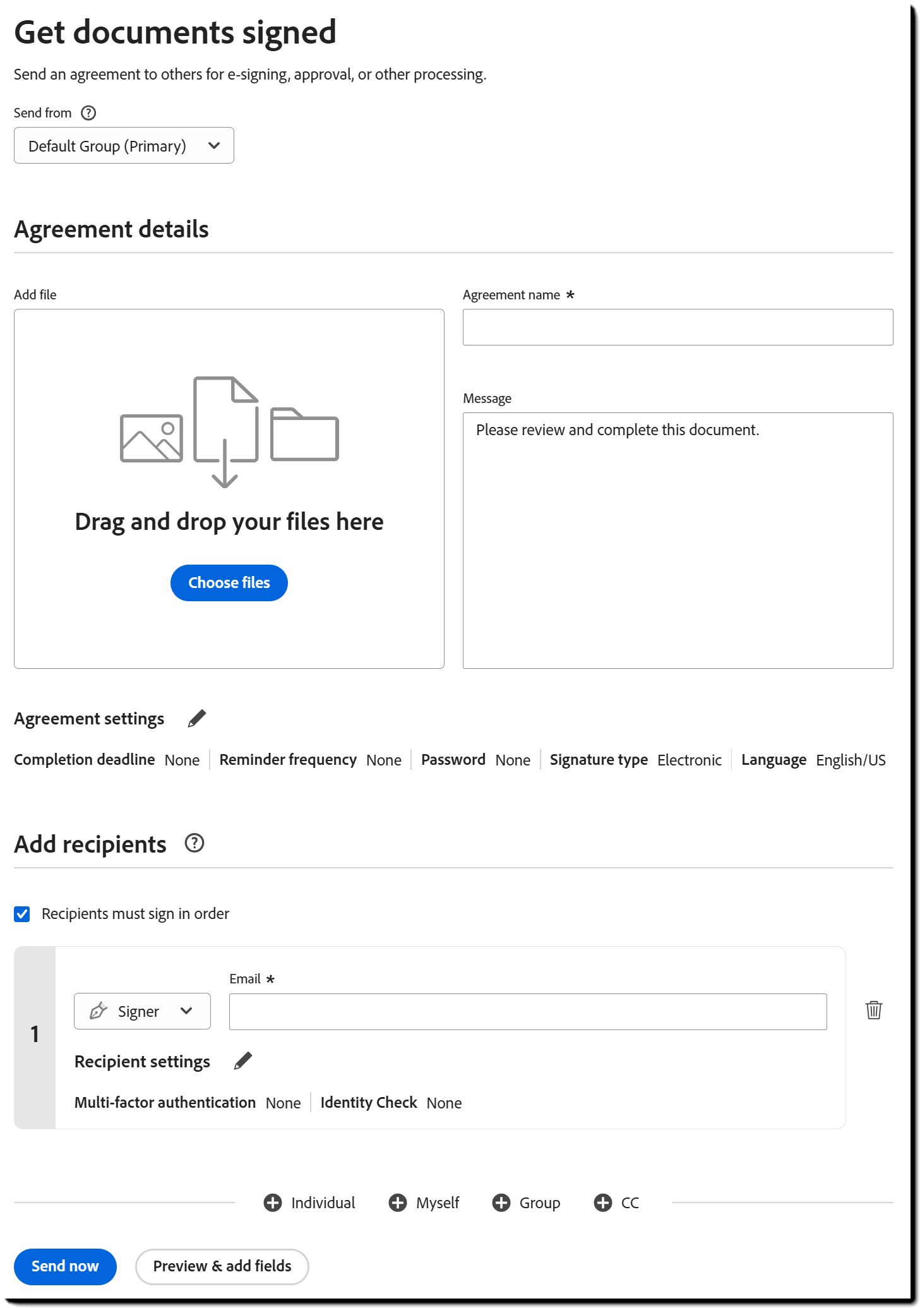This screenshot has width=920, height=1308.
Task: Delete recipient 1 with trash icon
Action: [x=874, y=1010]
